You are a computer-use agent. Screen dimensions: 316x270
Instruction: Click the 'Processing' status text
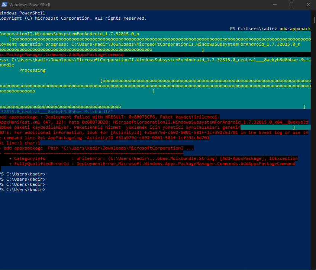coord(32,70)
